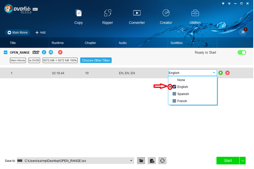This screenshot has height=169, width=254.
Task: Click the ISO output type icon
Action: tap(20, 161)
